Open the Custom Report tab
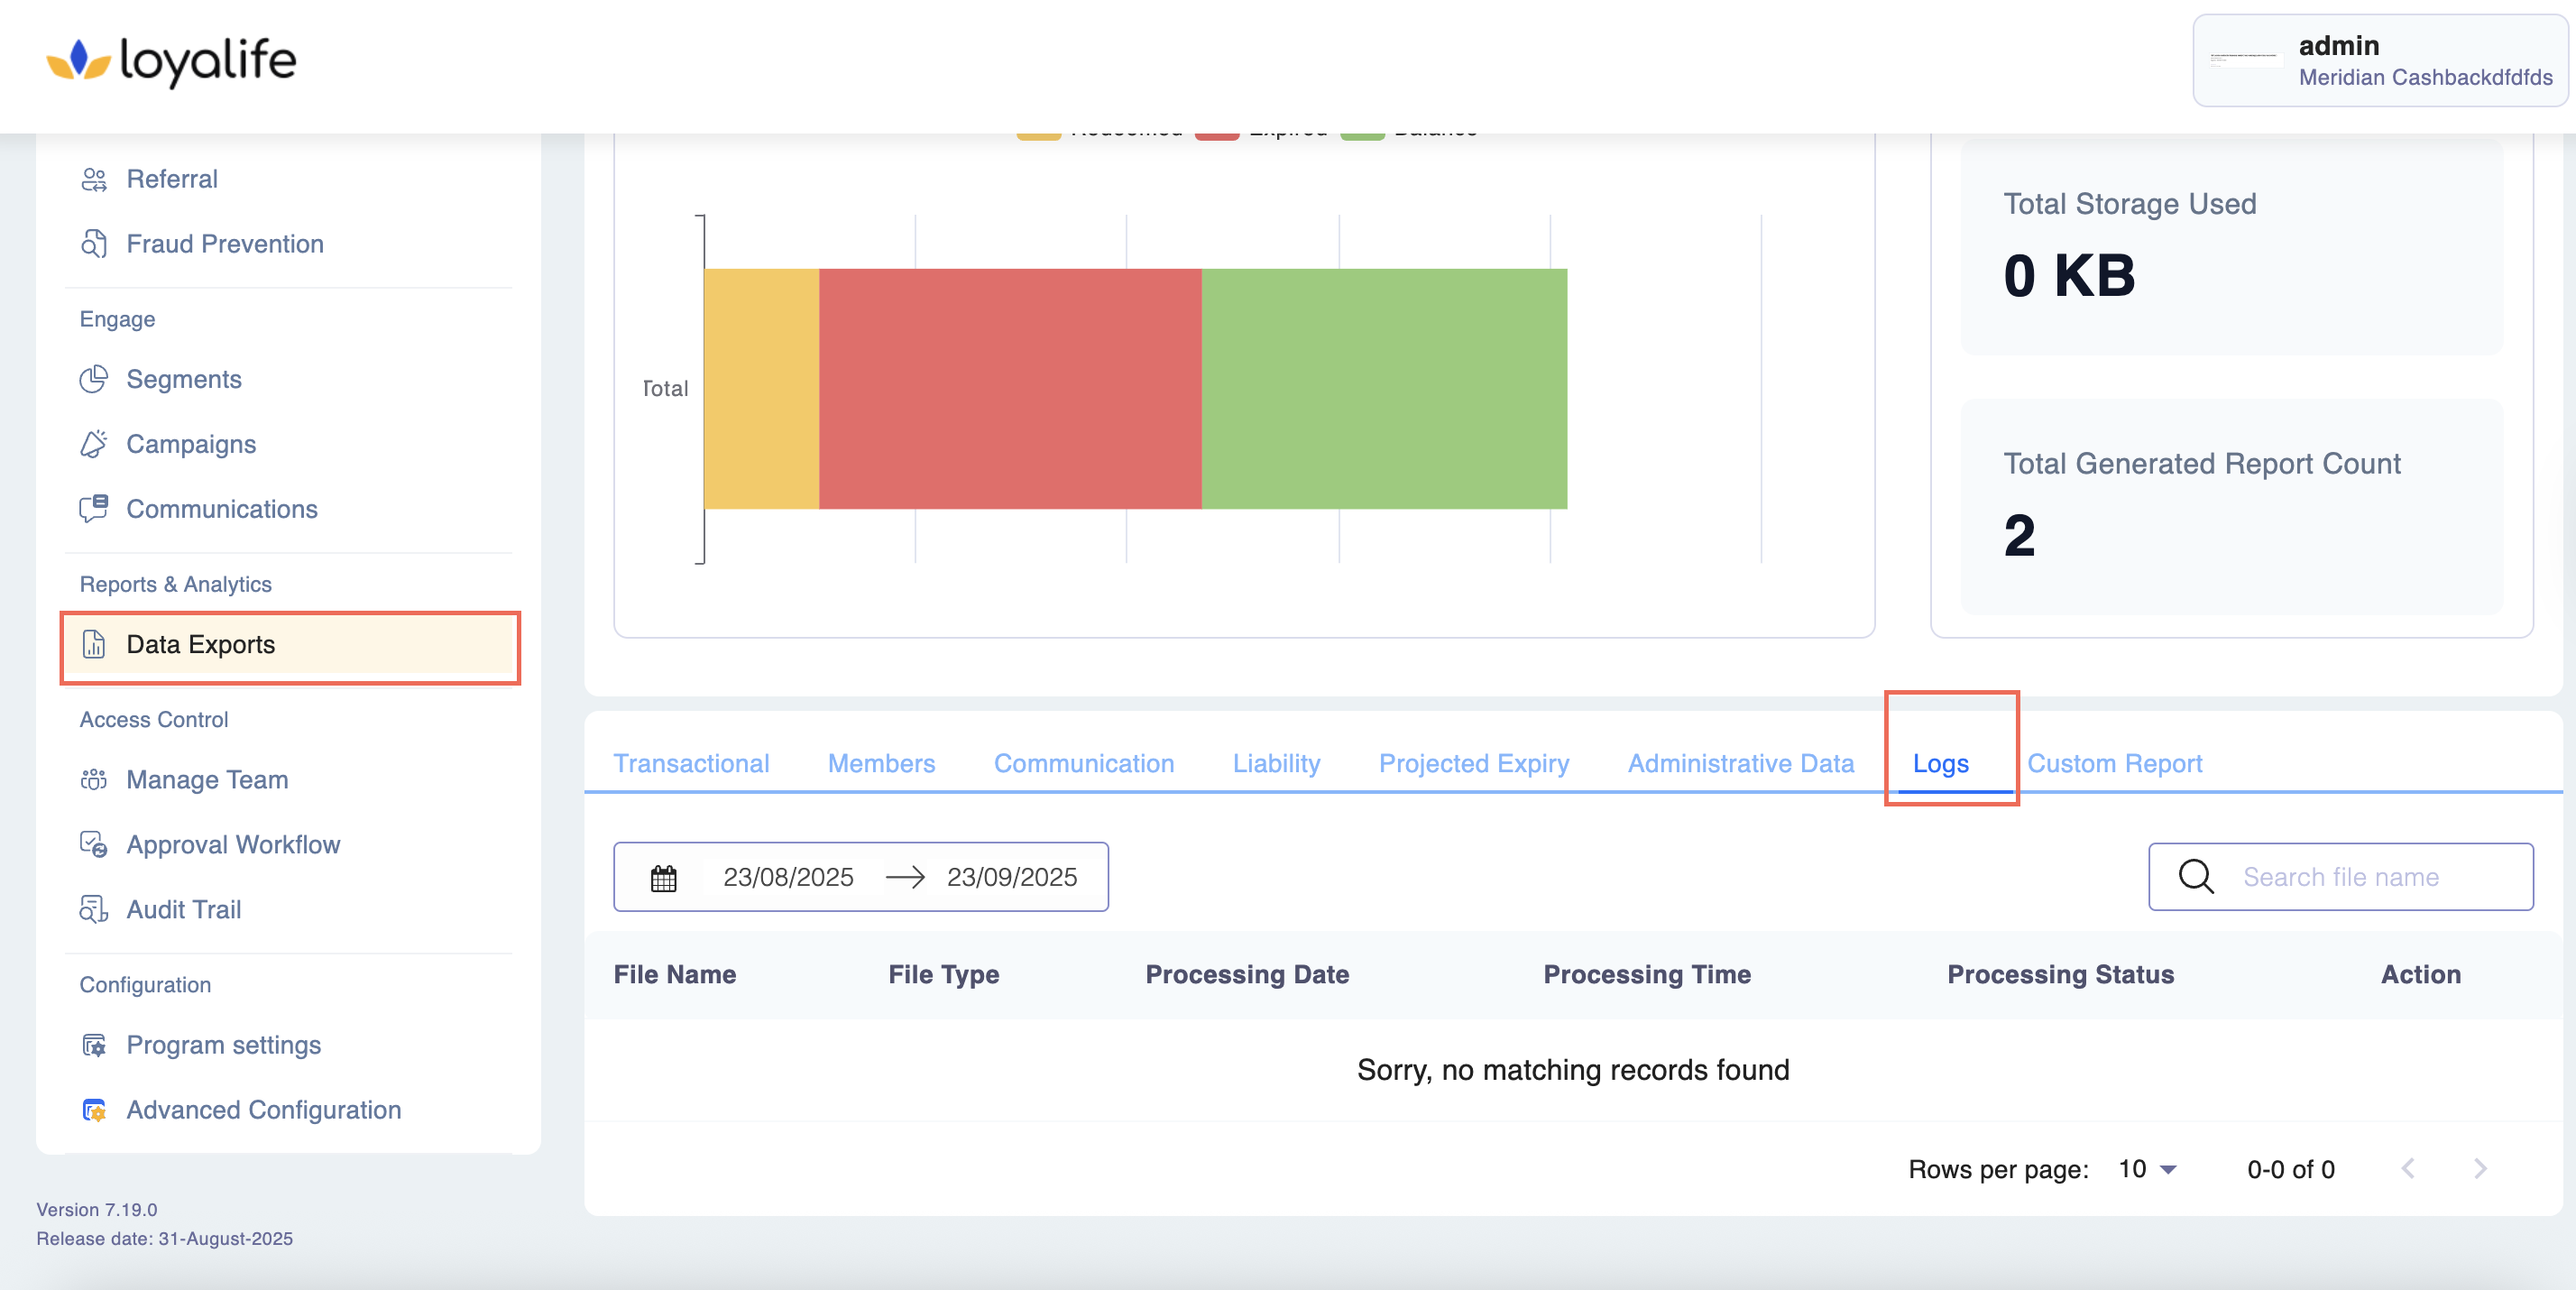The height and width of the screenshot is (1290, 2576). [x=2114, y=764]
